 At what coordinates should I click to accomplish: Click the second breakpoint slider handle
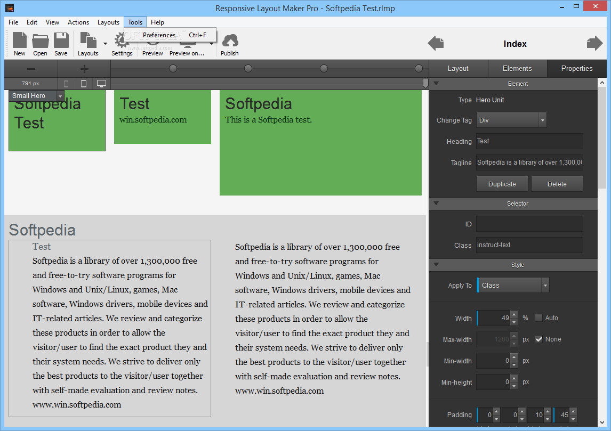[248, 69]
